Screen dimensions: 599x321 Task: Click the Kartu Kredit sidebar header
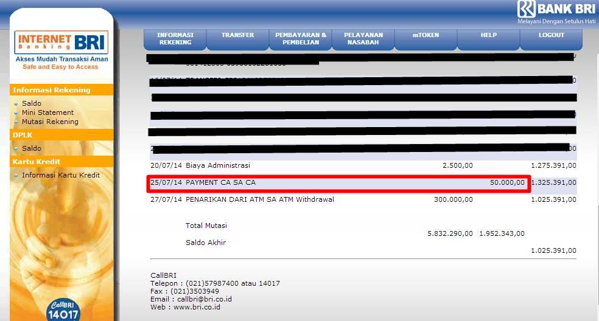[x=61, y=162]
